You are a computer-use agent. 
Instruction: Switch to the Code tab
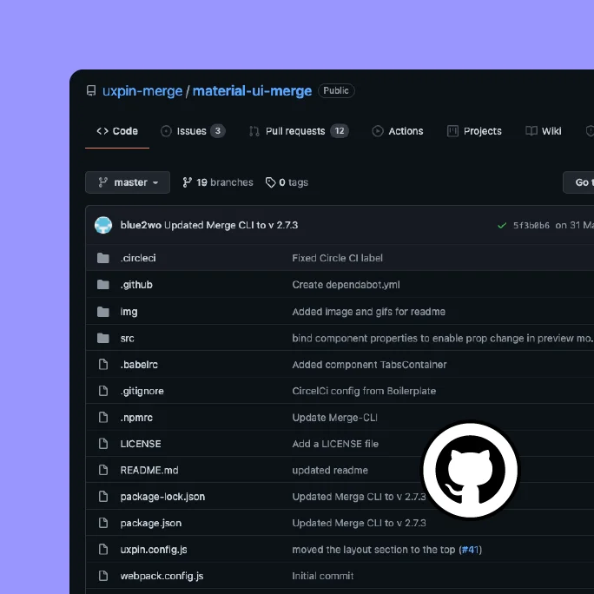coord(117,131)
